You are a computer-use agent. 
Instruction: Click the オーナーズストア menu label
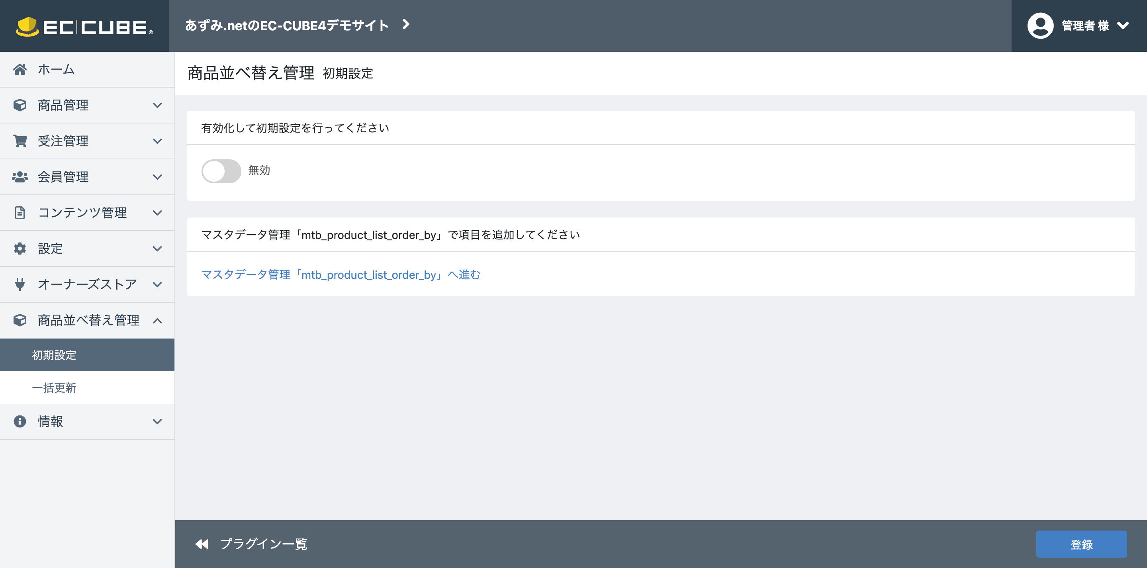pyautogui.click(x=87, y=285)
